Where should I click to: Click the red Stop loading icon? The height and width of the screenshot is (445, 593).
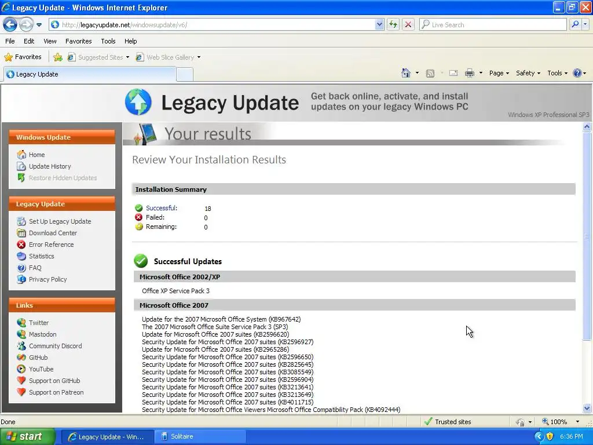[408, 25]
